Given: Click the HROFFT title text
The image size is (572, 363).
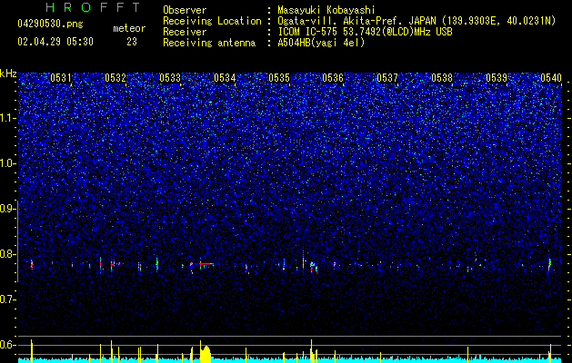Looking at the screenshot, I should coord(94,7).
